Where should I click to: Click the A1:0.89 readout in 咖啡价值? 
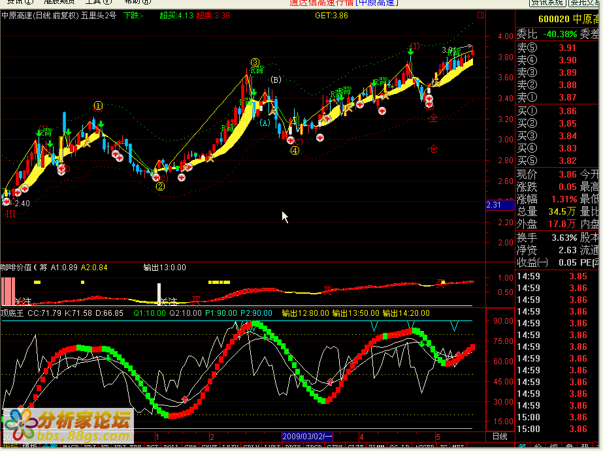[64, 268]
